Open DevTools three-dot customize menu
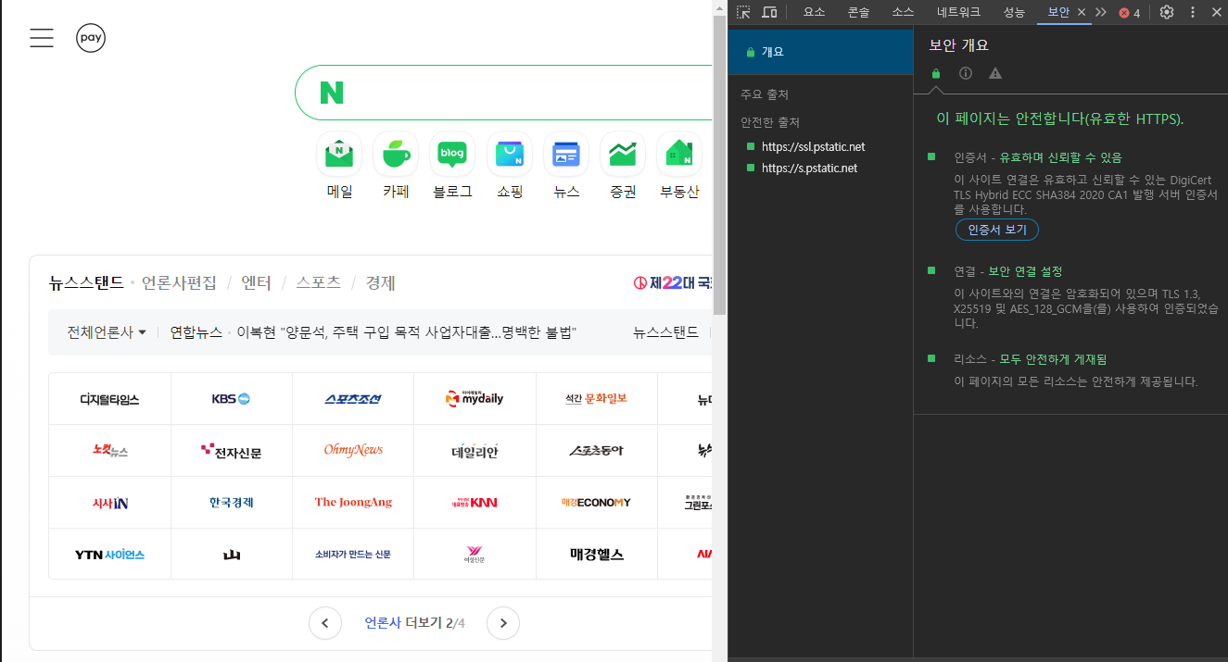 coord(1193,12)
